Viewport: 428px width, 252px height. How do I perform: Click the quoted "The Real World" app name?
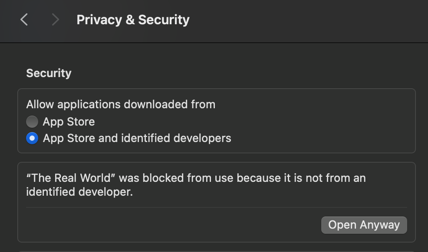(71, 178)
